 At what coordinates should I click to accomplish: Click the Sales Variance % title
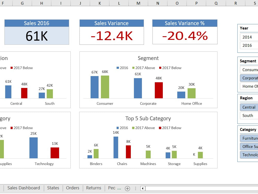point(185,23)
